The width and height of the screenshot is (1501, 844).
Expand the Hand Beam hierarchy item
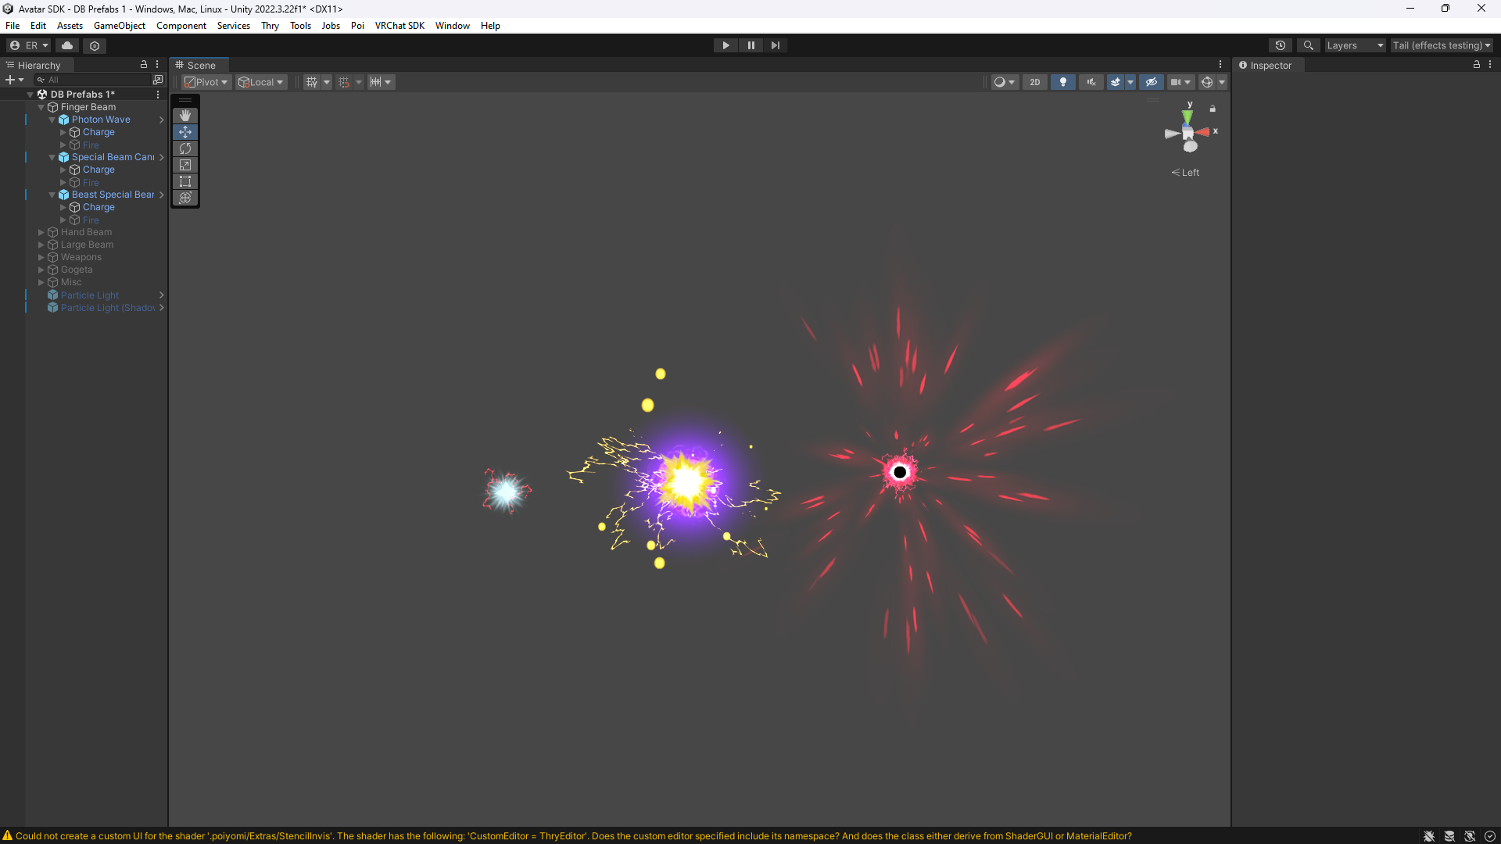point(41,232)
